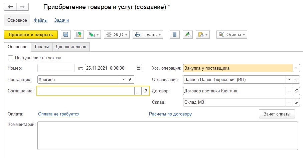Open the Печать dropdown menu
The width and height of the screenshot is (303, 158).
coord(148,35)
